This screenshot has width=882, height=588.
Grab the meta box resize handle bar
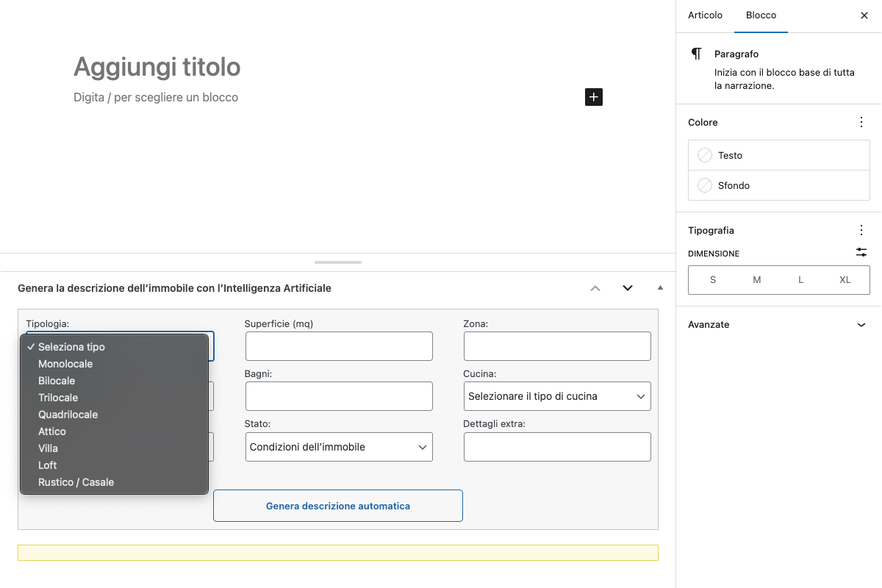pyautogui.click(x=338, y=262)
